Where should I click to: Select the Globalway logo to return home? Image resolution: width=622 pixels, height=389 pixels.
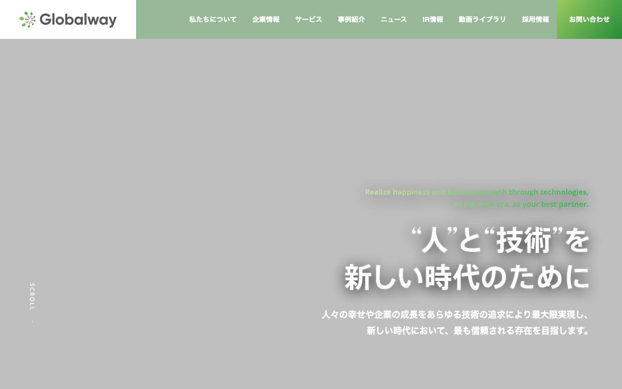tap(68, 19)
